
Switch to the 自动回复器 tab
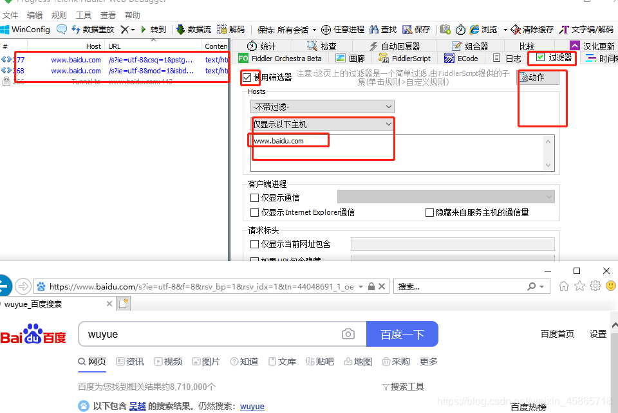pos(395,46)
